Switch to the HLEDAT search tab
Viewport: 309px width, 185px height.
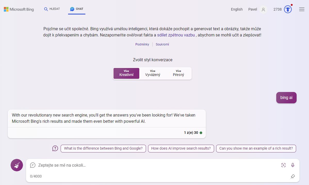coord(52,9)
